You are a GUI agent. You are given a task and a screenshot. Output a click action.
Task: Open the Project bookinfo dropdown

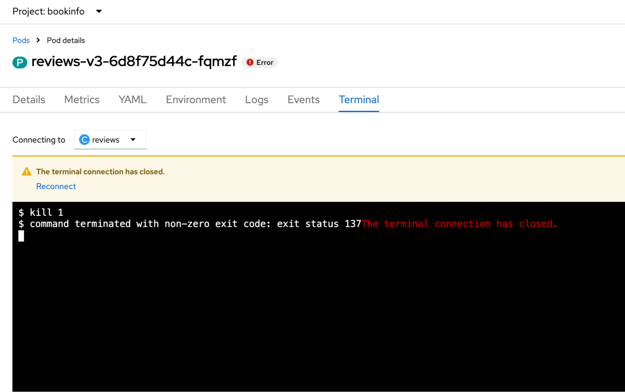point(49,12)
